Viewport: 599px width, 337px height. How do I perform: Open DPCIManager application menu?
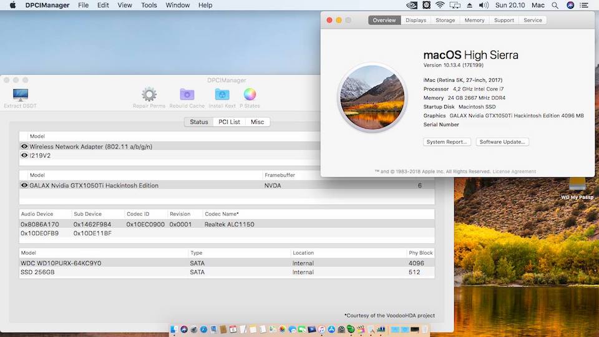coord(47,6)
